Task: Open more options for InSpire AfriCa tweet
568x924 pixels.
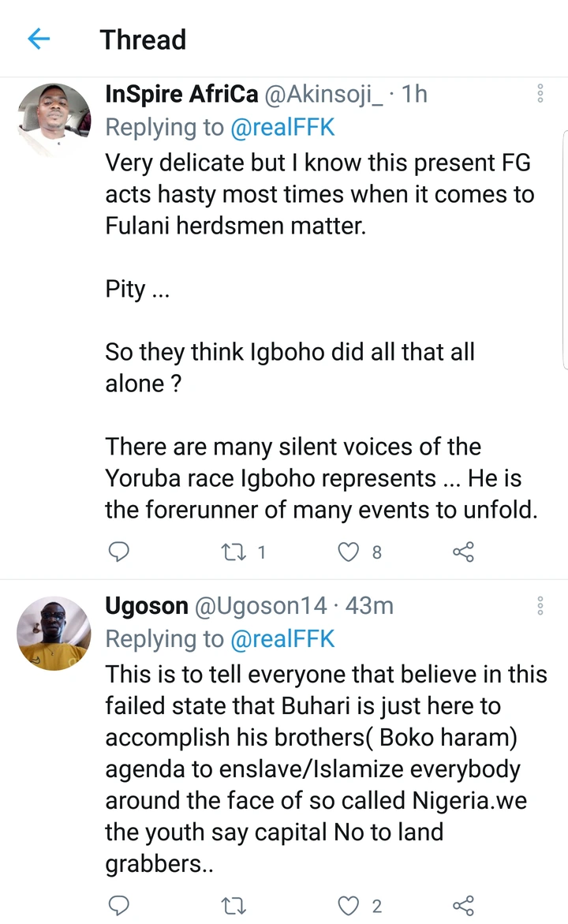Action: coord(540,94)
